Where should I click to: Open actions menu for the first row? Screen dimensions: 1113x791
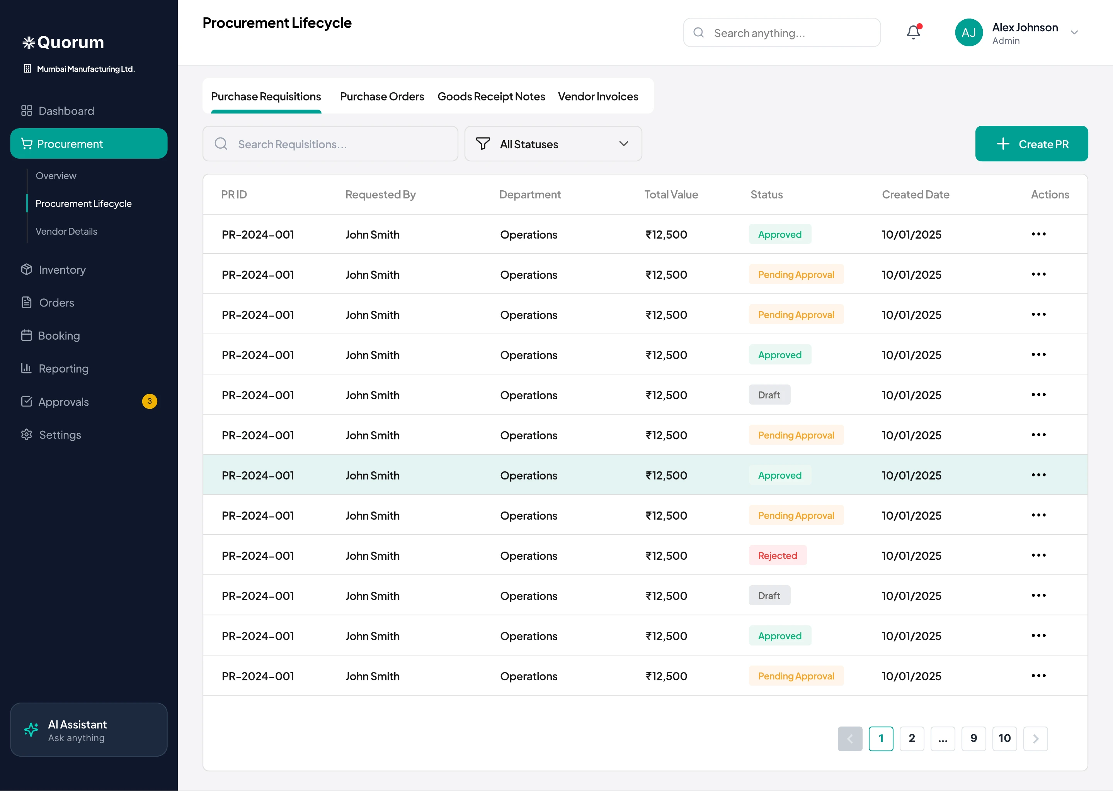pos(1038,234)
